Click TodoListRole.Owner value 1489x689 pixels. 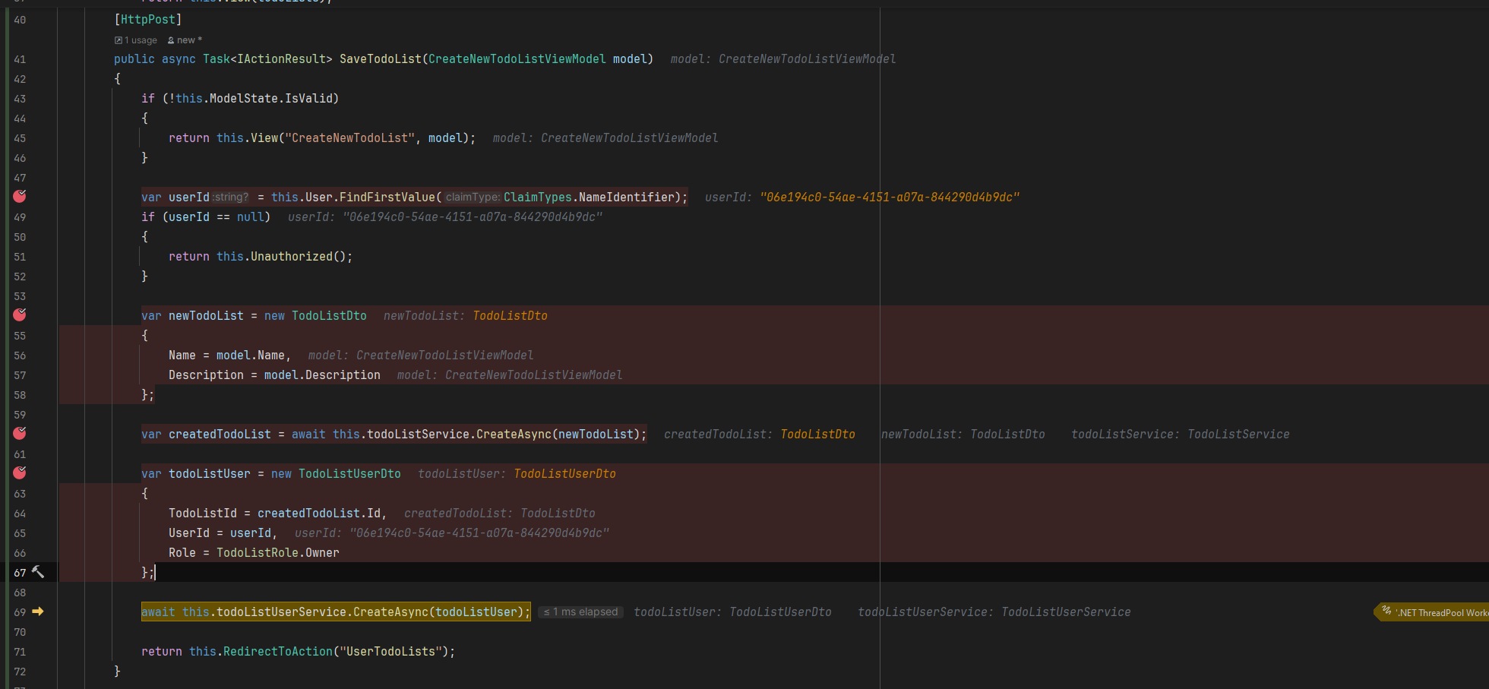pyautogui.click(x=278, y=553)
